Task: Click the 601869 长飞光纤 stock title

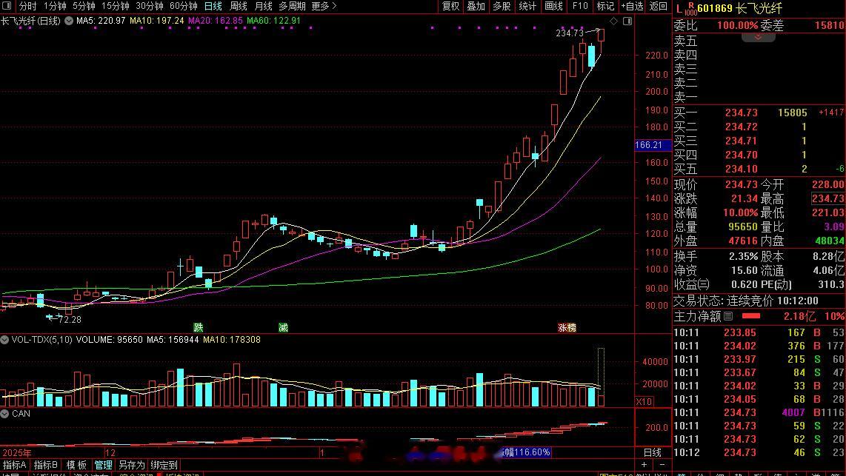Action: (x=739, y=8)
